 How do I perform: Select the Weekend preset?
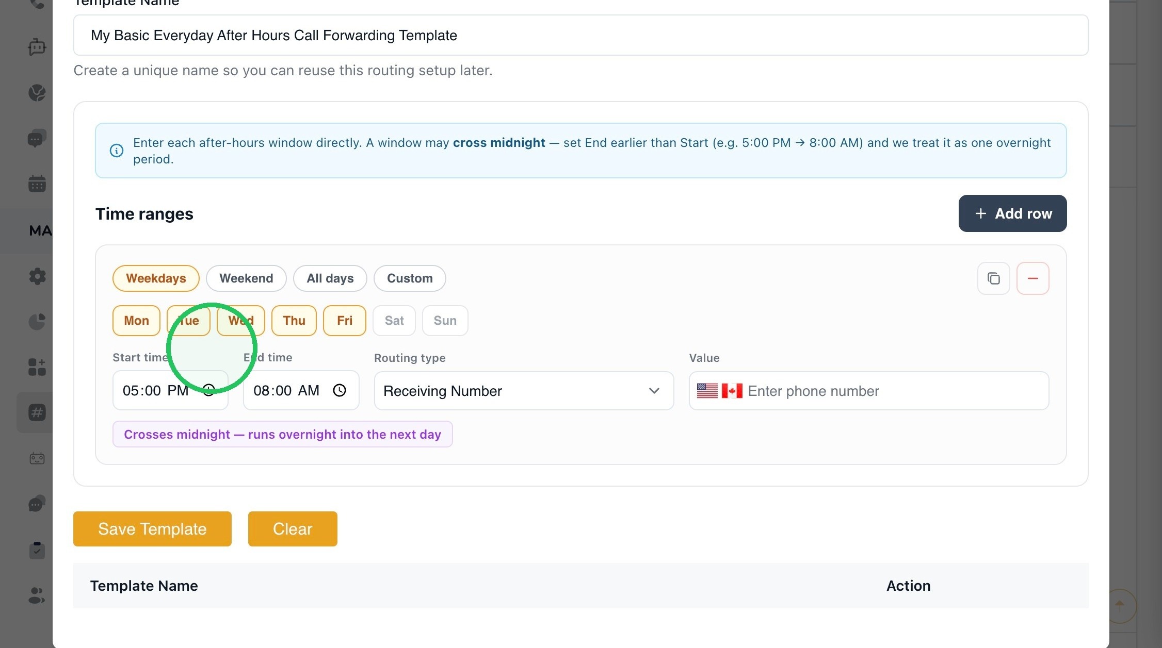click(x=246, y=278)
